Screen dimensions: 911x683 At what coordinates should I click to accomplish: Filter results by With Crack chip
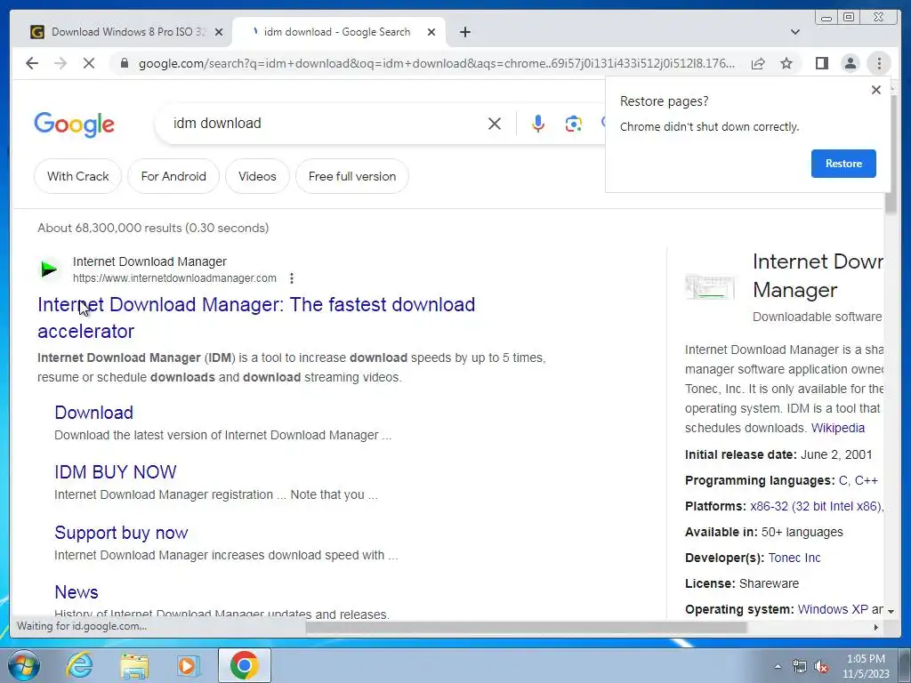point(78,176)
